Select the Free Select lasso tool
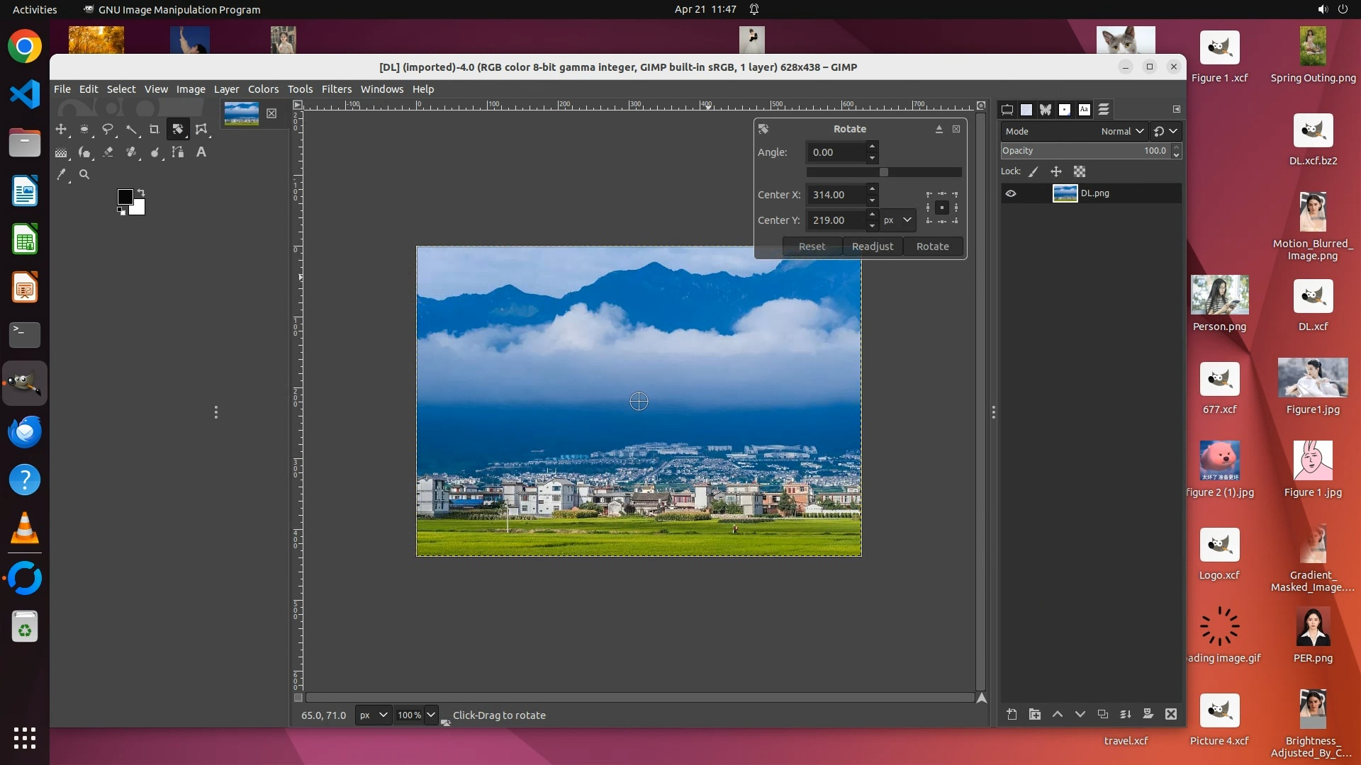 108,130
